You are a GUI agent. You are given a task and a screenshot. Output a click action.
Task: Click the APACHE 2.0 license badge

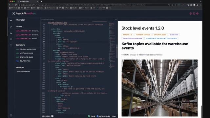[127, 35]
